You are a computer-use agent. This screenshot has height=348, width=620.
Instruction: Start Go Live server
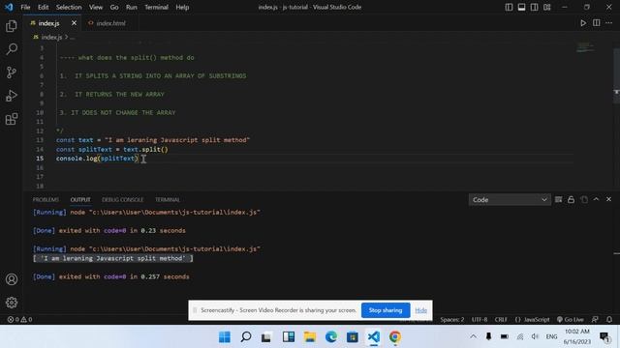(x=571, y=320)
